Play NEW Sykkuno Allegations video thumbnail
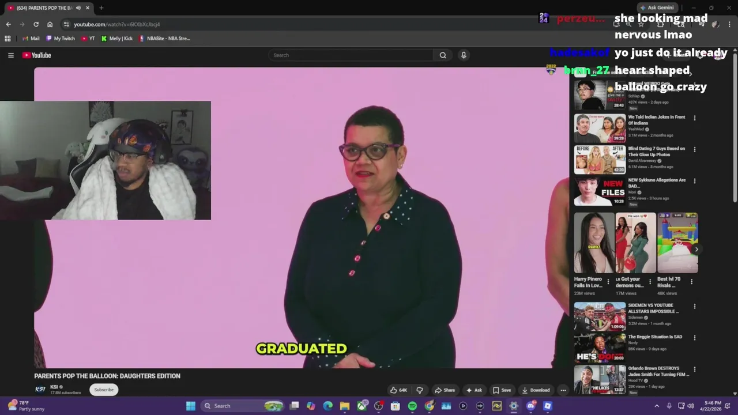738x415 pixels. (600, 191)
